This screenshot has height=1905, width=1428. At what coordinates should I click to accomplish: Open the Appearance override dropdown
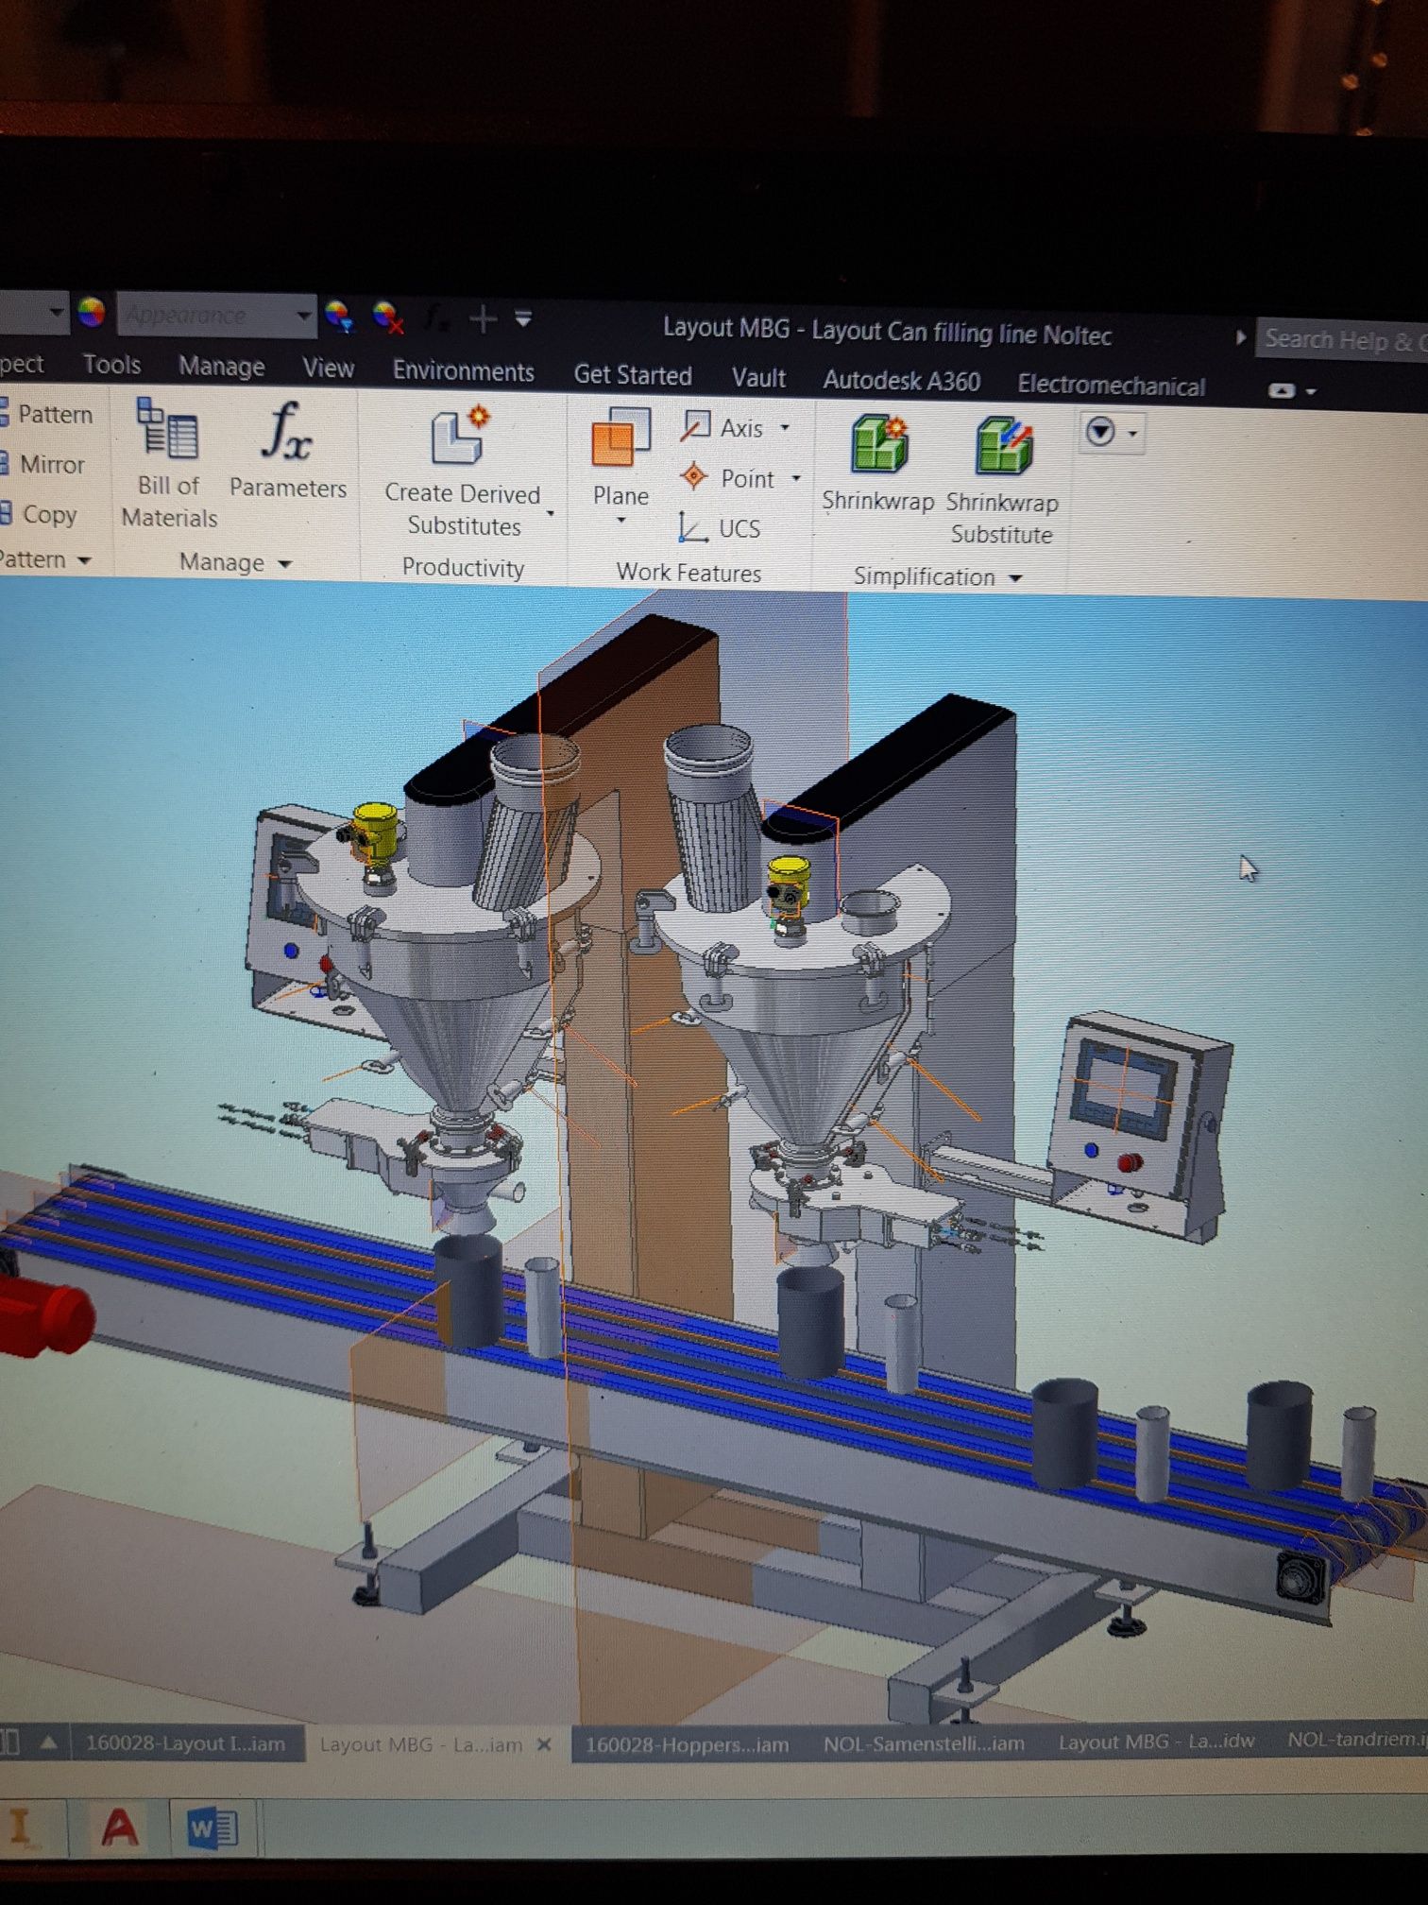[304, 315]
